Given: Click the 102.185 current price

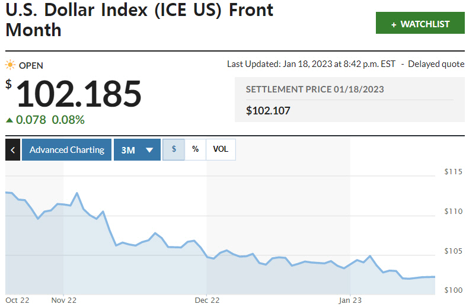Looking at the screenshot, I should click(x=79, y=94).
